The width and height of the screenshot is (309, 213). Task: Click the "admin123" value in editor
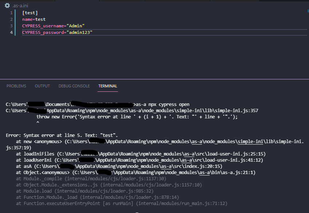point(79,32)
